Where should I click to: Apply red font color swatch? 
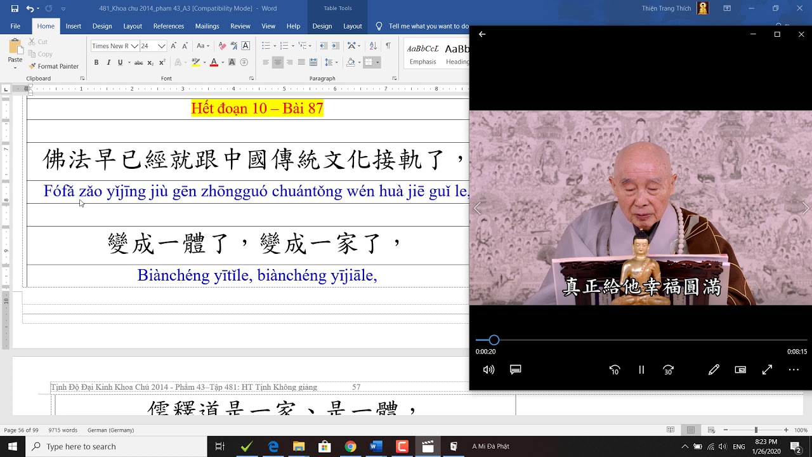(214, 62)
